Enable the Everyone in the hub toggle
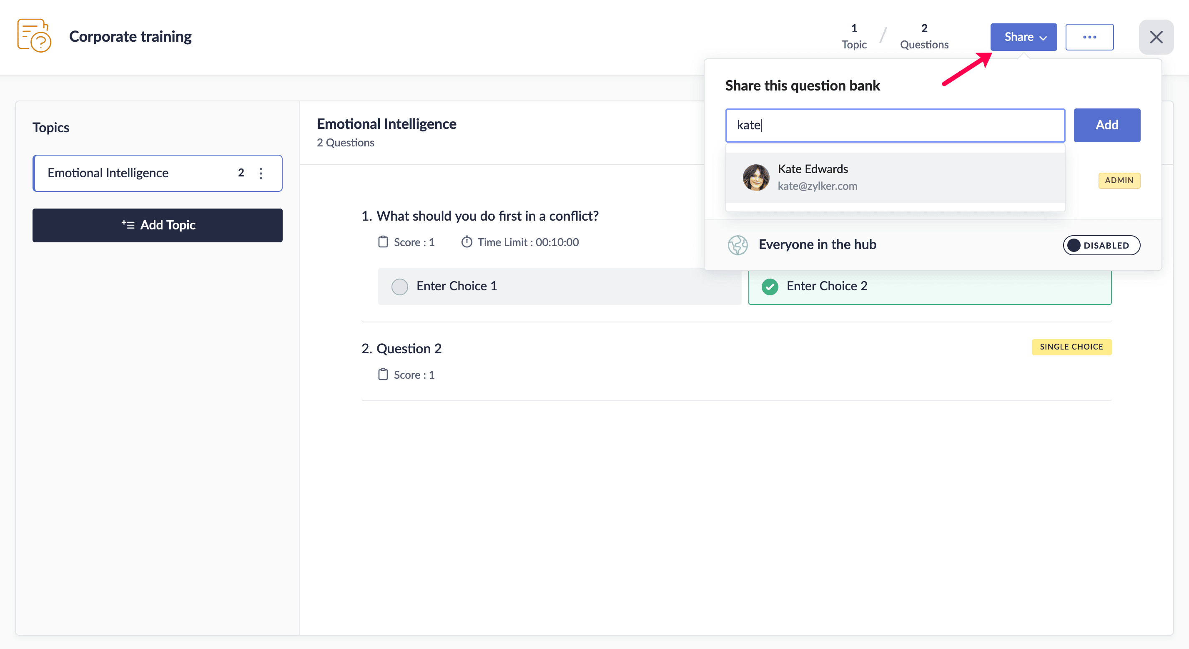This screenshot has height=649, width=1189. (x=1101, y=245)
